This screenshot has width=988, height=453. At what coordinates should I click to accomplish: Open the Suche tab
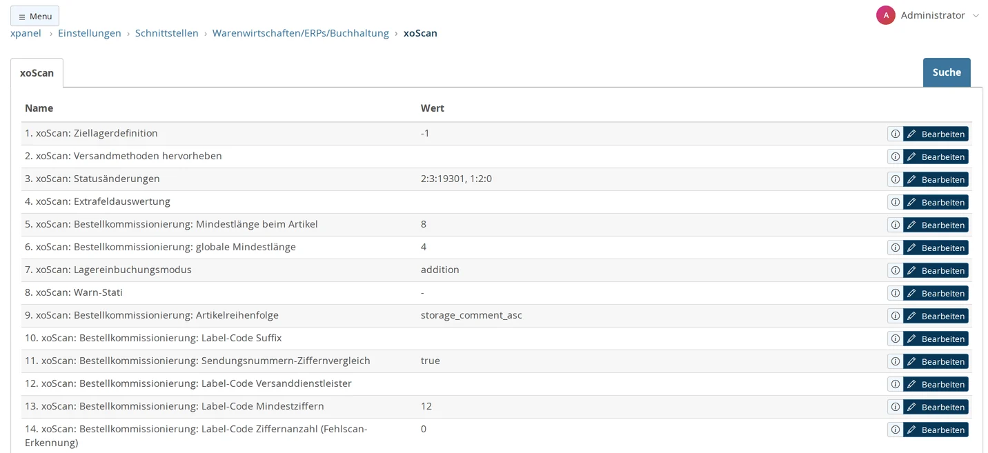point(947,72)
